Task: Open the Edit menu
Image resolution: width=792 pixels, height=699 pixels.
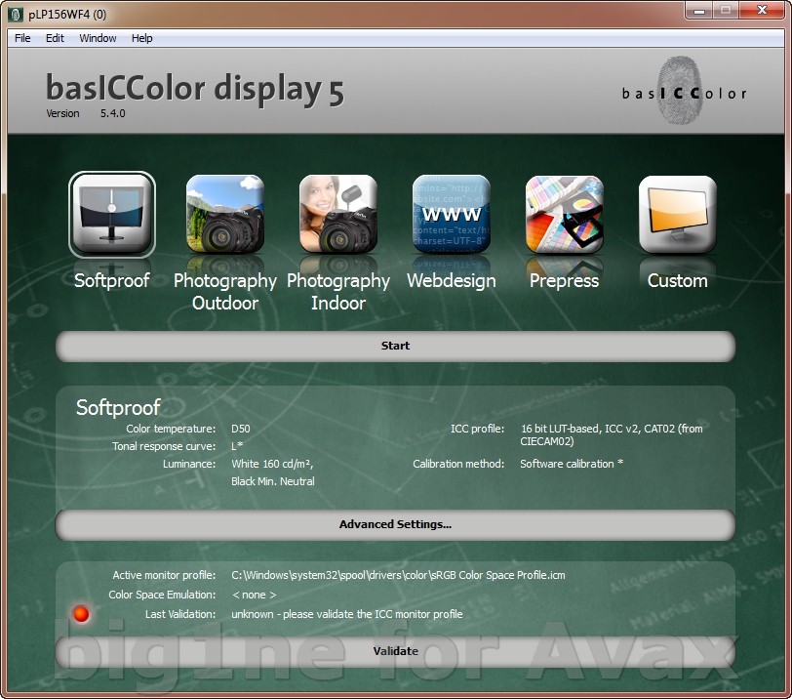Action: (55, 38)
